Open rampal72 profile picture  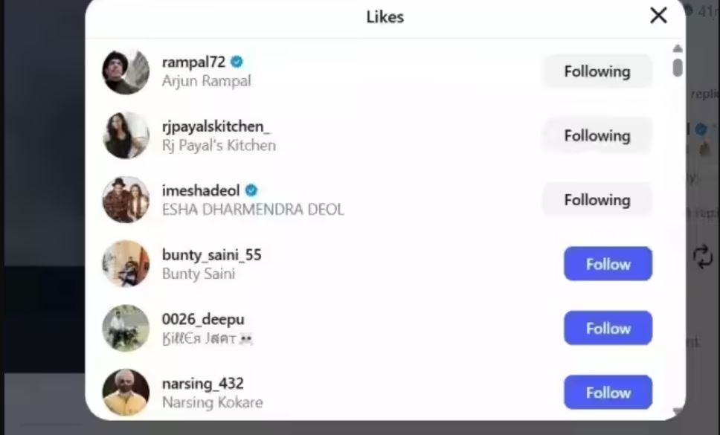tap(126, 71)
